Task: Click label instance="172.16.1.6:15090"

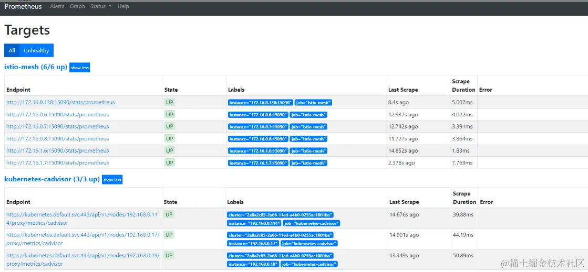Action: (258, 151)
